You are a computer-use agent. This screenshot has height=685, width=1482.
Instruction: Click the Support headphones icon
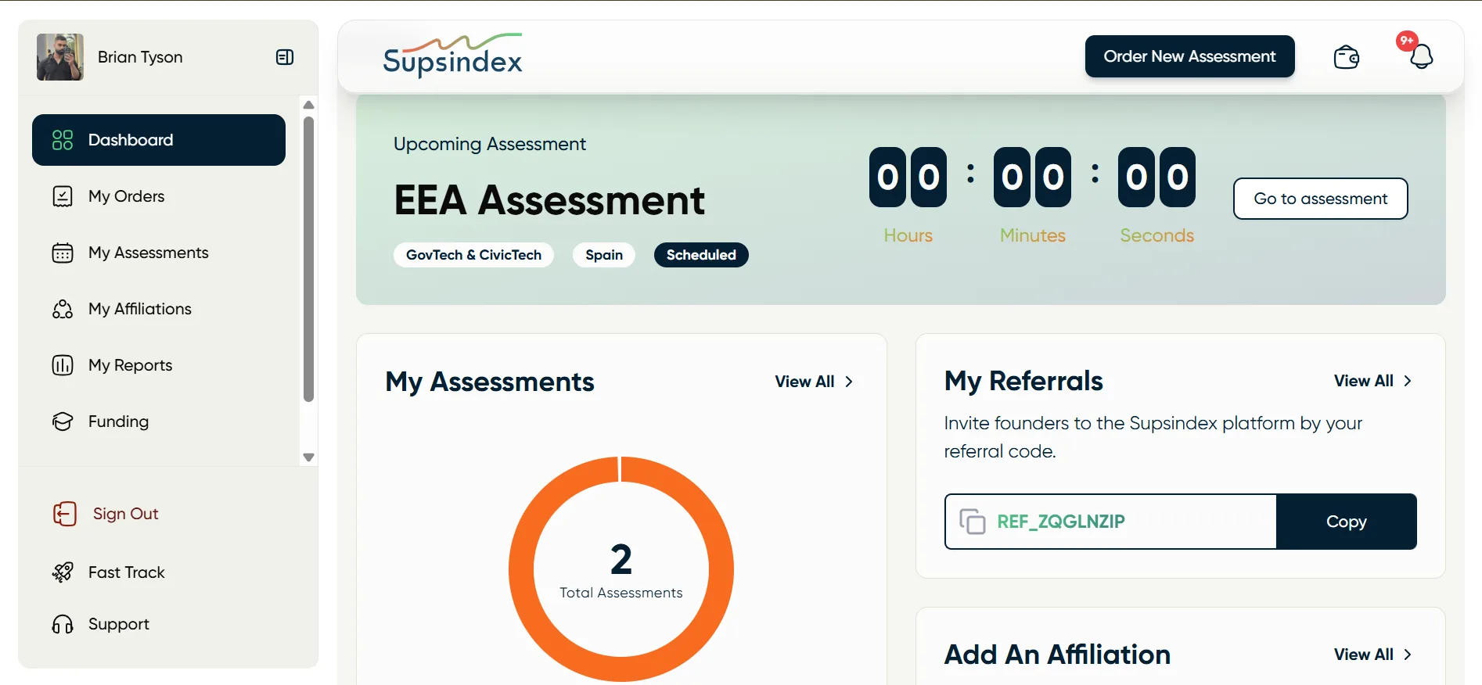point(63,624)
